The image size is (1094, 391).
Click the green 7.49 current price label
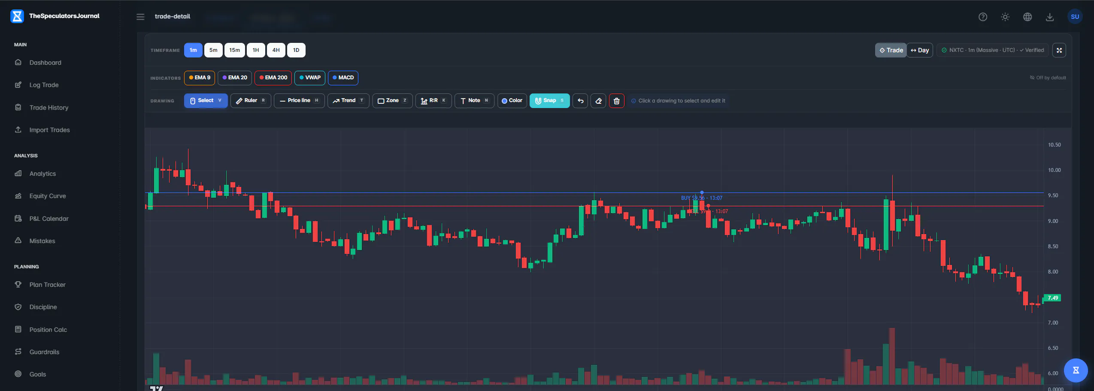[x=1053, y=298]
